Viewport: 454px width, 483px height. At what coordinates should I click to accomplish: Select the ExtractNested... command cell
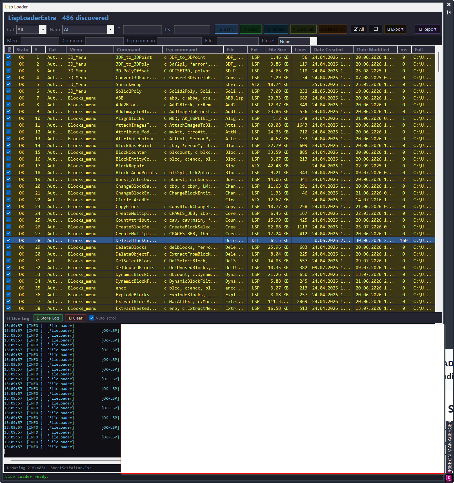click(x=138, y=308)
